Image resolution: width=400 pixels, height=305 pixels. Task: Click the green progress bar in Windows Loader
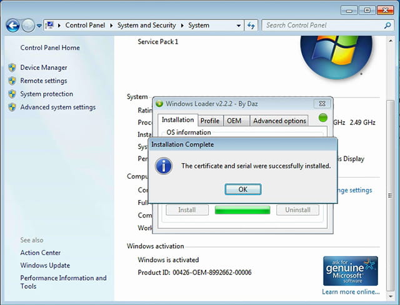pyautogui.click(x=242, y=210)
